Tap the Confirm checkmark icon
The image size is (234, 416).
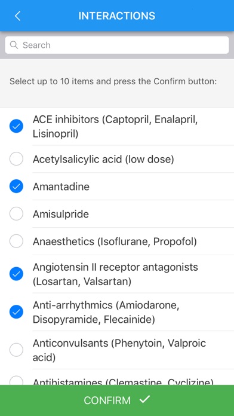[145, 399]
